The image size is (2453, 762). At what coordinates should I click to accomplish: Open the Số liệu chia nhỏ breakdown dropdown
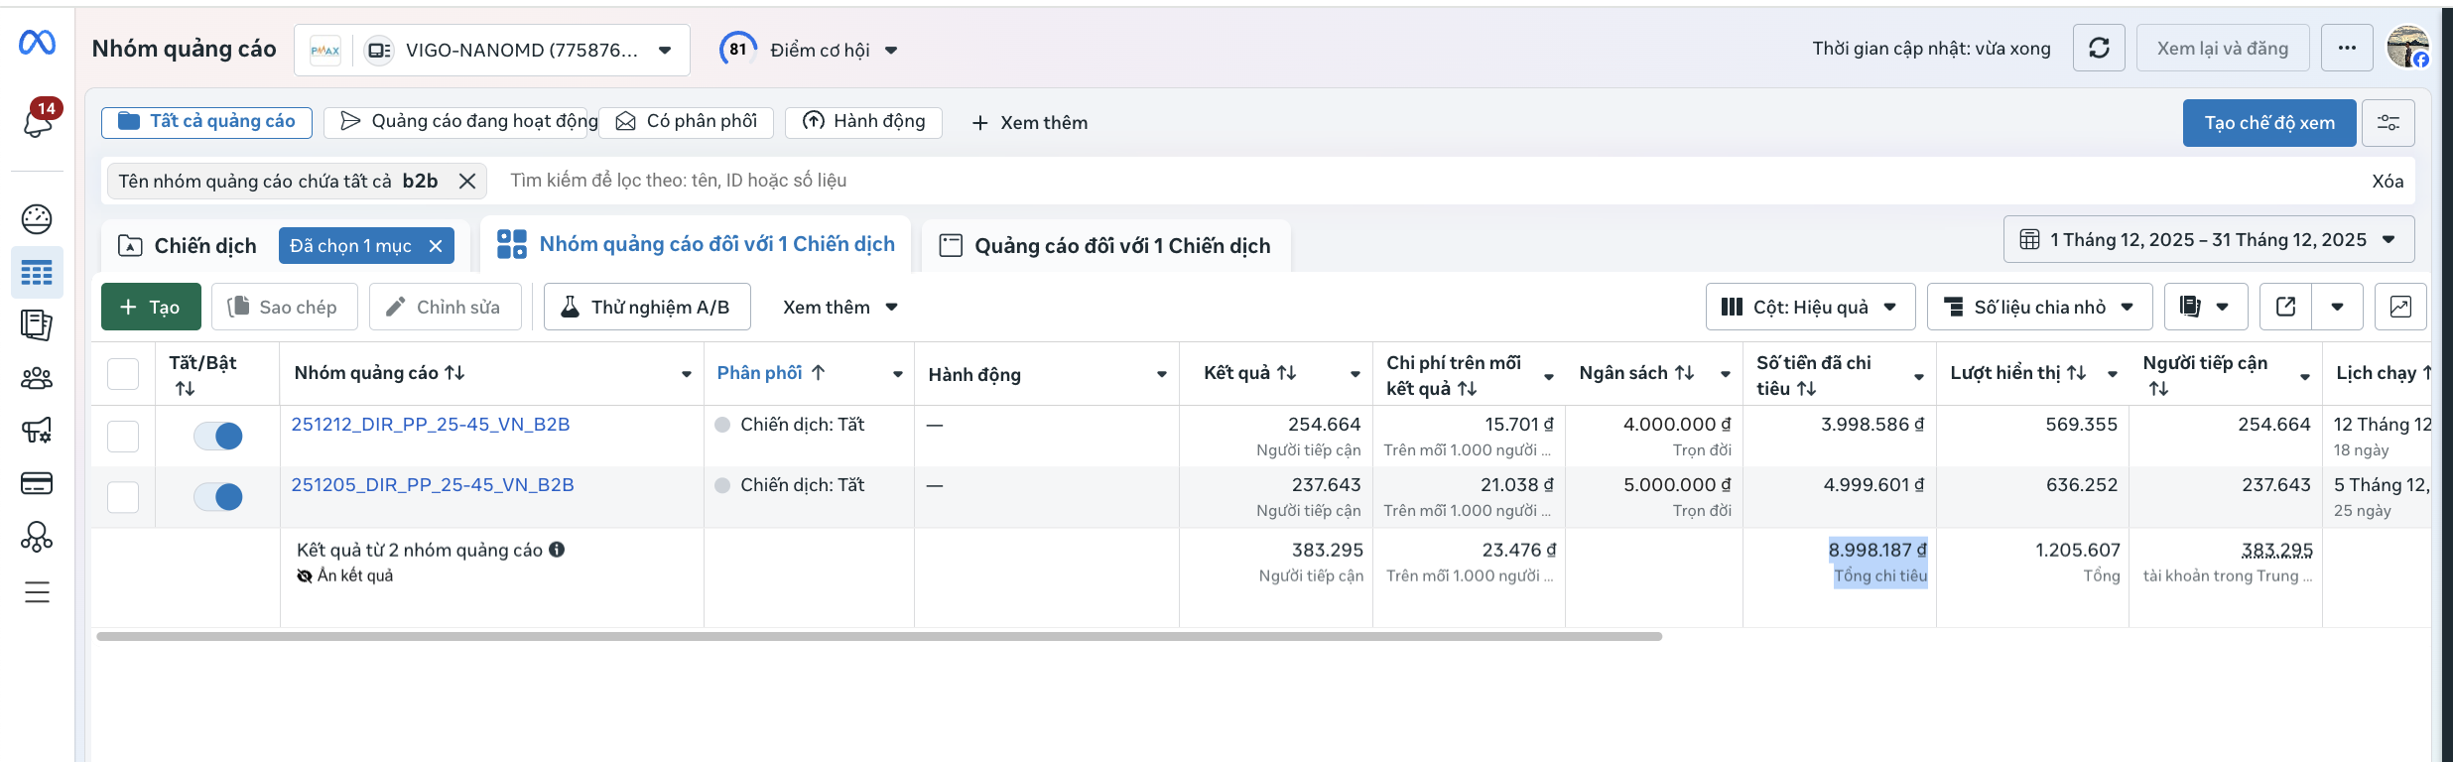(2039, 307)
